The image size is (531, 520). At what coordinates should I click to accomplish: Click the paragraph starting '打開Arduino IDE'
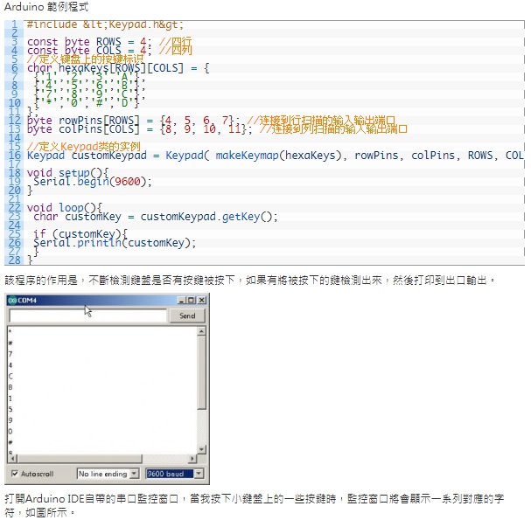coord(254,505)
